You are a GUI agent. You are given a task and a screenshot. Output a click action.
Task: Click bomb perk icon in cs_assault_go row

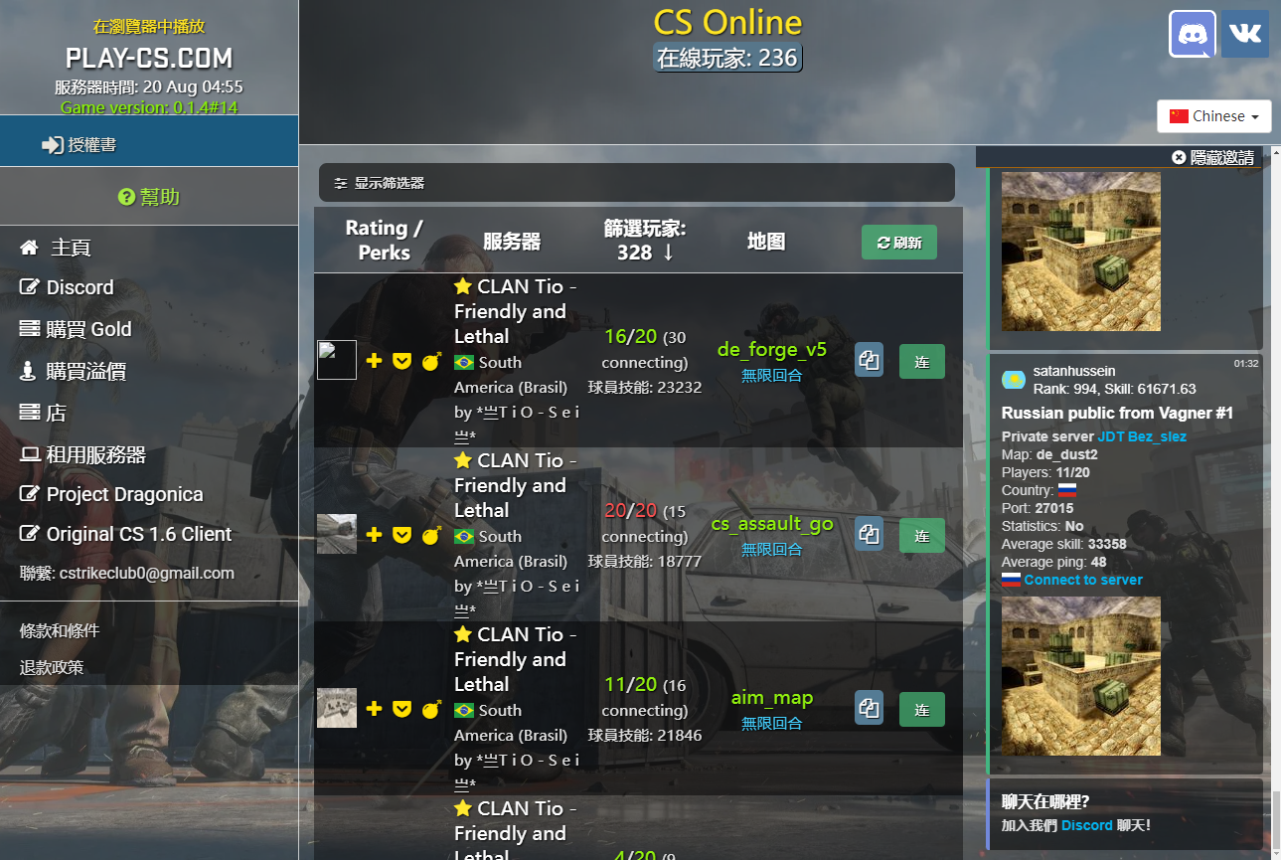click(x=431, y=534)
